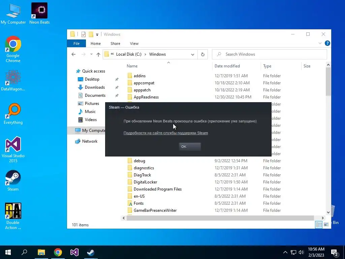Open the Home ribbon tab
The image size is (345, 259).
coord(95,44)
